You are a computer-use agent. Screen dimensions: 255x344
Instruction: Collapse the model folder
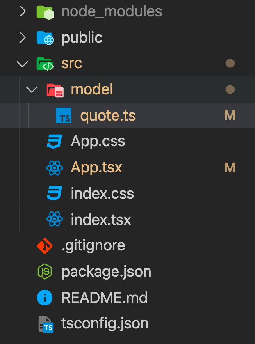[x=32, y=89]
